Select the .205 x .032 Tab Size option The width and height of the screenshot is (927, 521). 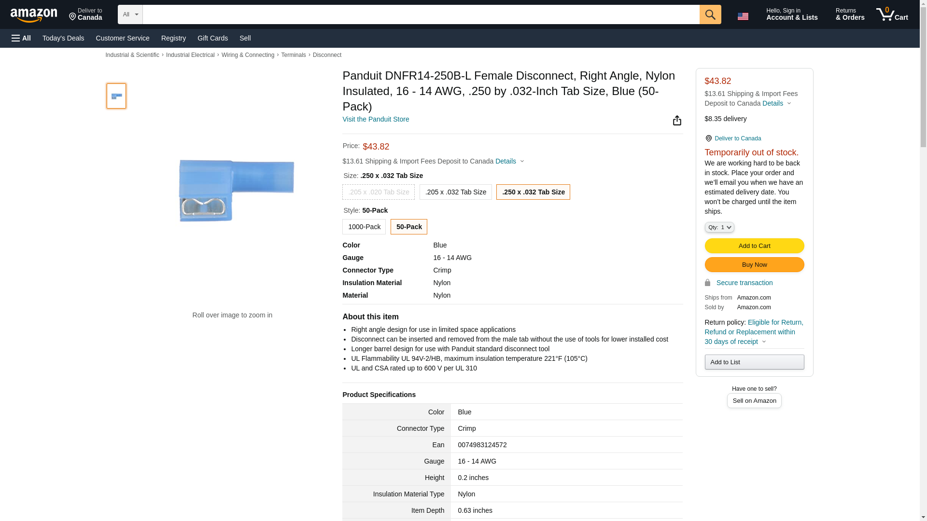(455, 192)
